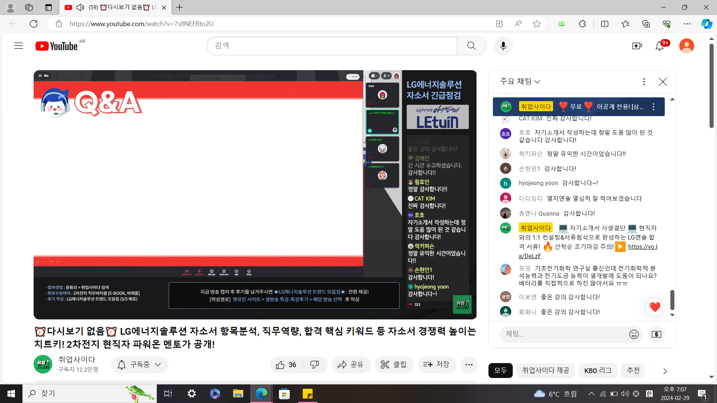Viewport: 717px width, 403px height.
Task: Close the YouTube browser tab
Action: tap(164, 7)
